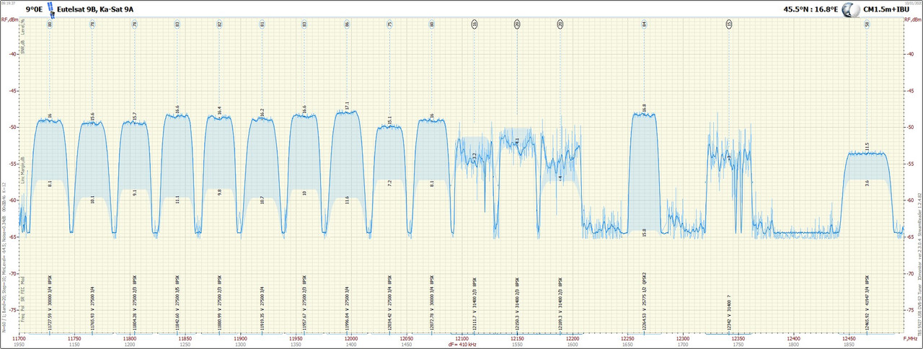
Task: Click the circled level marker 15 at top
Action: (730, 25)
